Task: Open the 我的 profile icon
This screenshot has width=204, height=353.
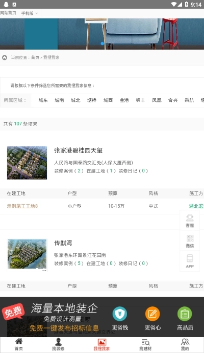Action: [185, 342]
